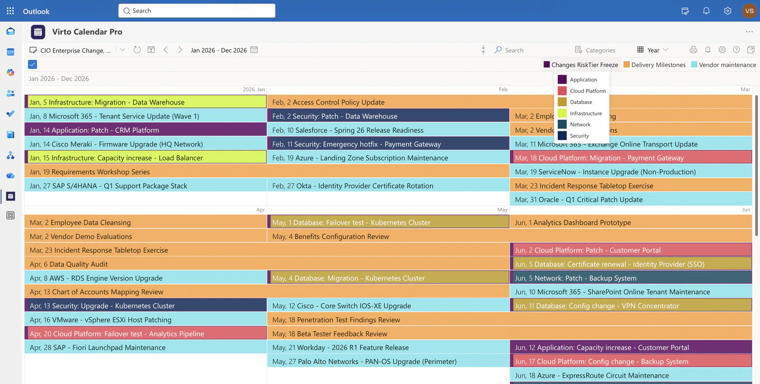The image size is (760, 384).
Task: Focus the Outlook top Search box
Action: pyautogui.click(x=197, y=11)
